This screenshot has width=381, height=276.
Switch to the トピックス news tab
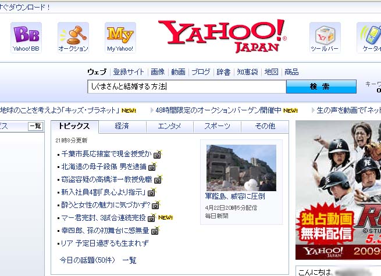(74, 127)
